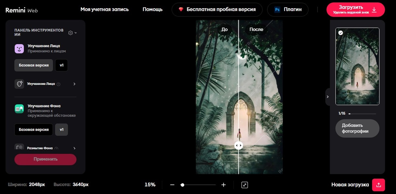Viewport: 396px width, 194px height.
Task: Toggle the checkmark on the selected thumbnail
Action: [341, 33]
